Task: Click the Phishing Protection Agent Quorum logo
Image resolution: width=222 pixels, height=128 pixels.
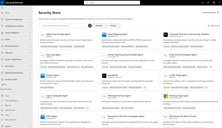Action: click(x=104, y=96)
